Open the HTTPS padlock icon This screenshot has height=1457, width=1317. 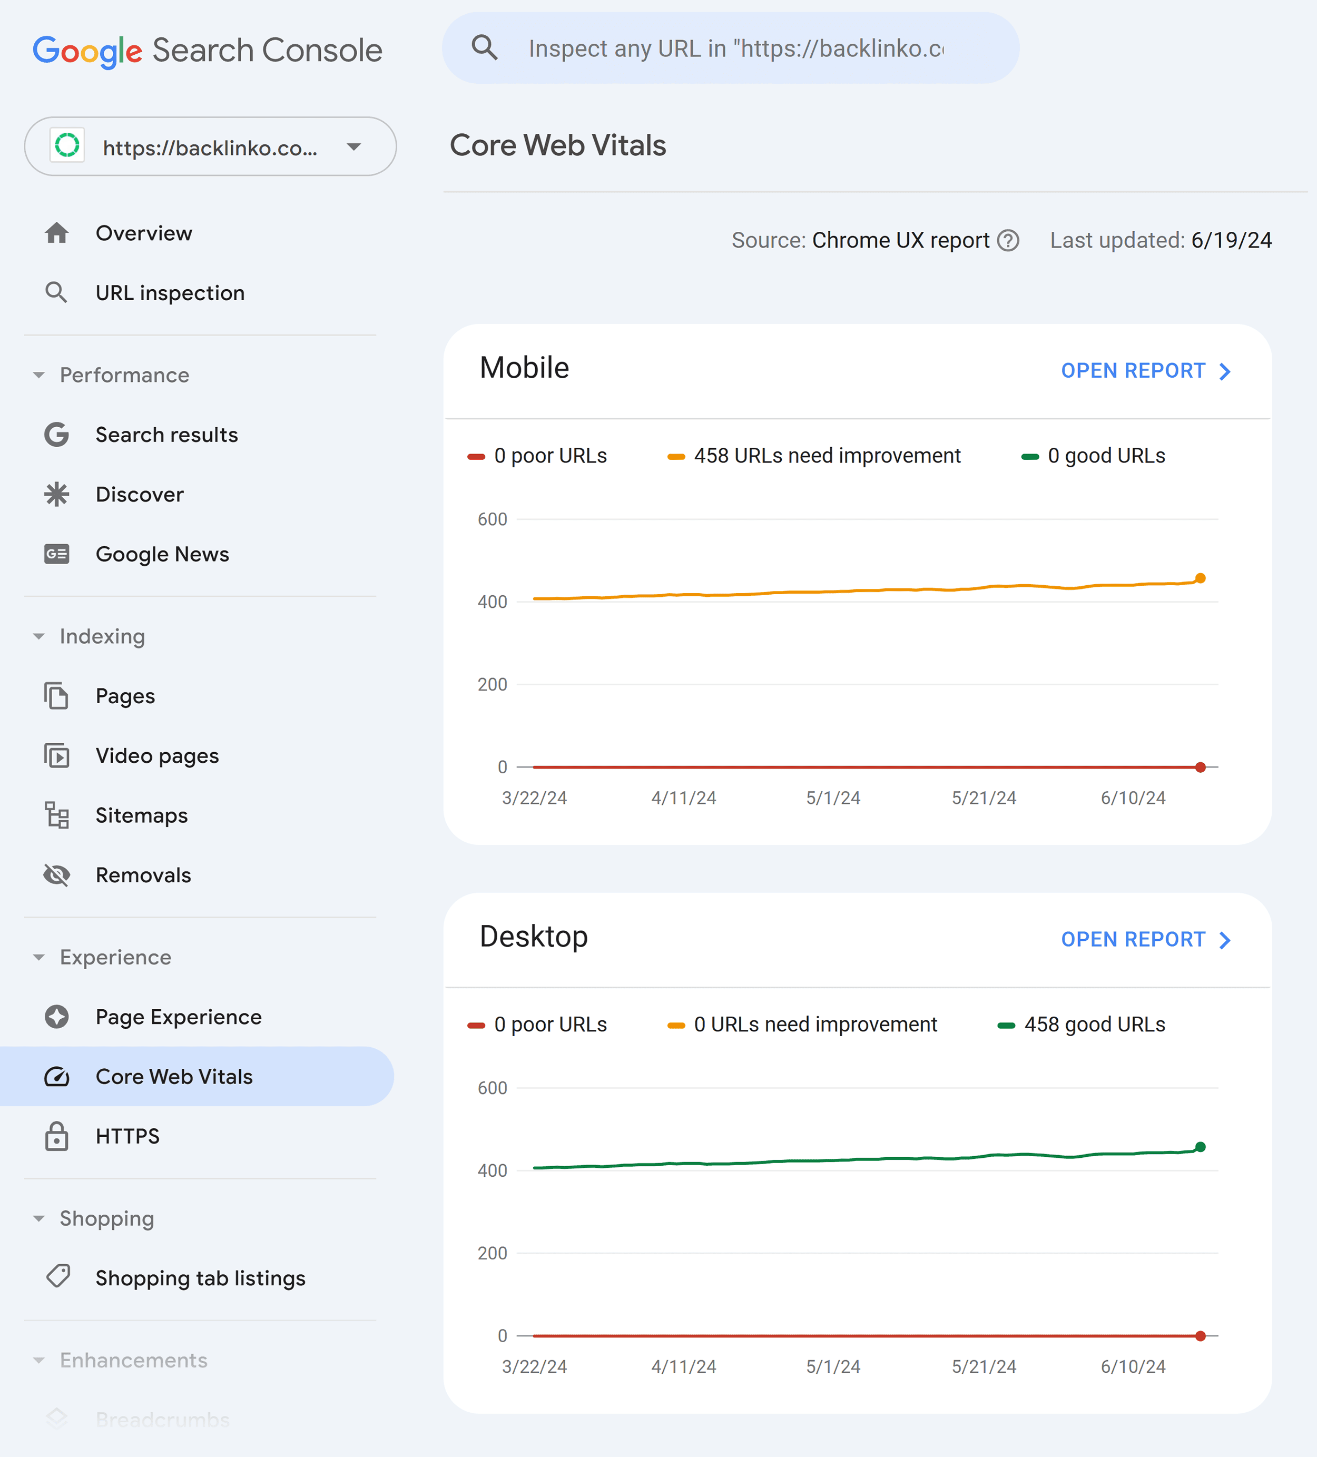(56, 1136)
